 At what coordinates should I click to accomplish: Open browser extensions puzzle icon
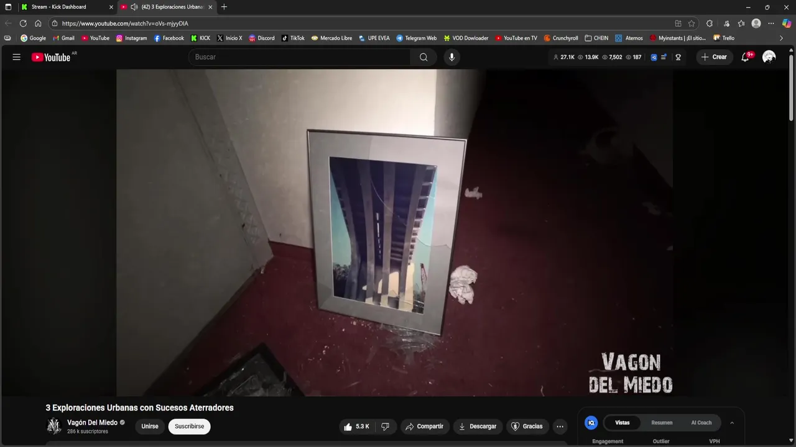click(x=710, y=24)
